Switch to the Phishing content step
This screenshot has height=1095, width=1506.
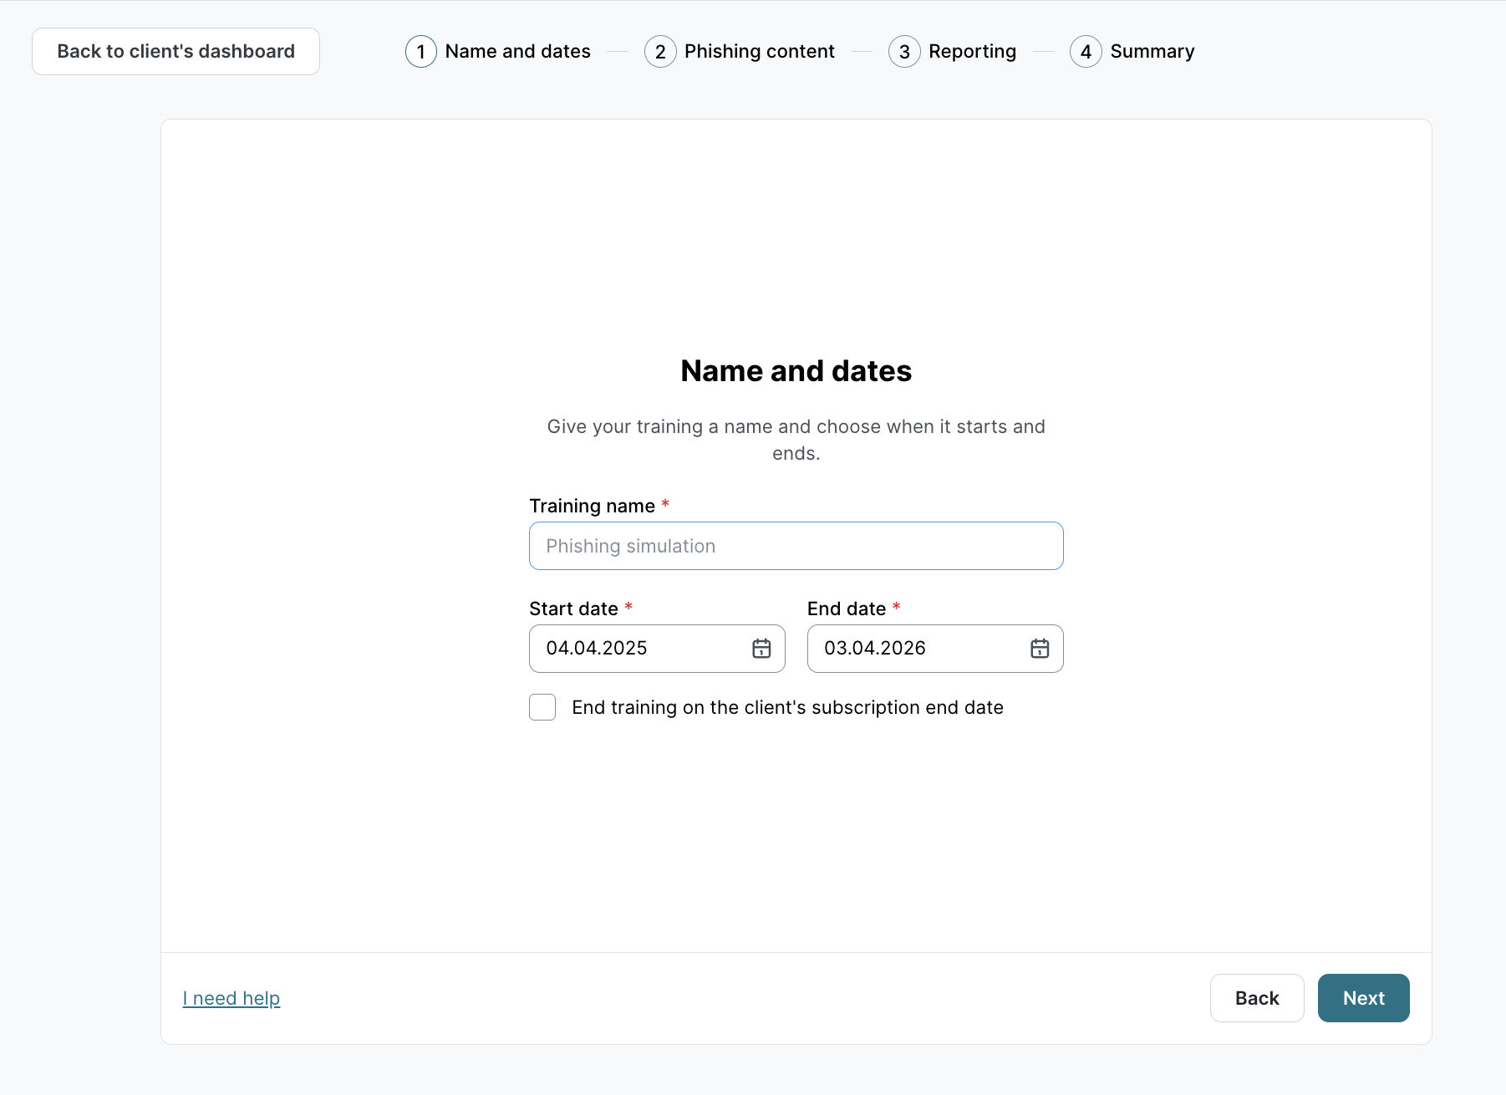[x=759, y=52]
